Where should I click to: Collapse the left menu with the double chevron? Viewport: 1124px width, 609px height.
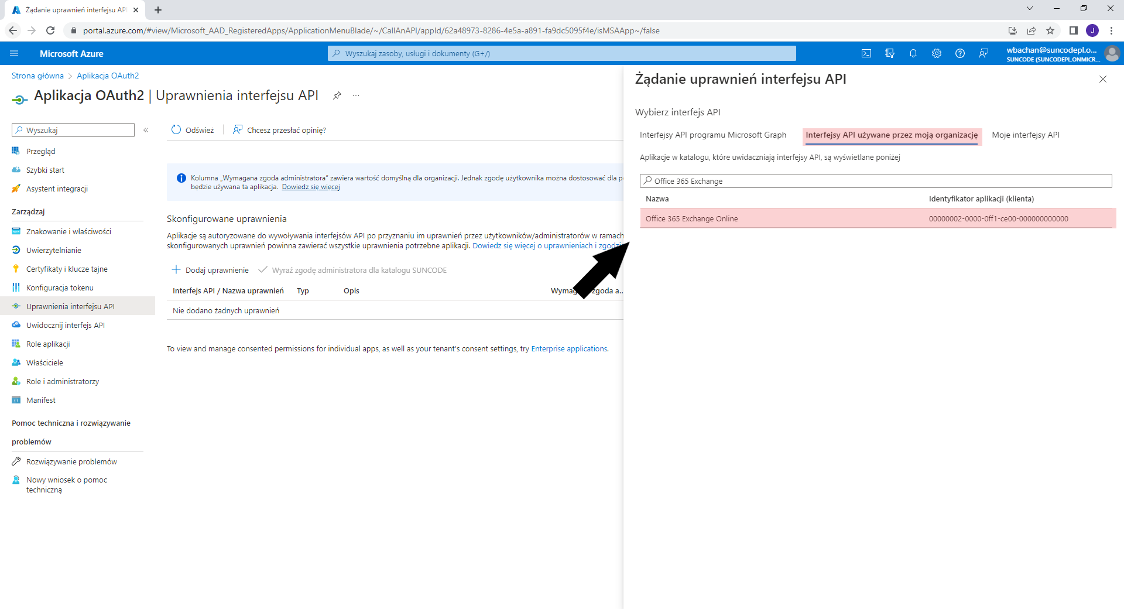146,130
